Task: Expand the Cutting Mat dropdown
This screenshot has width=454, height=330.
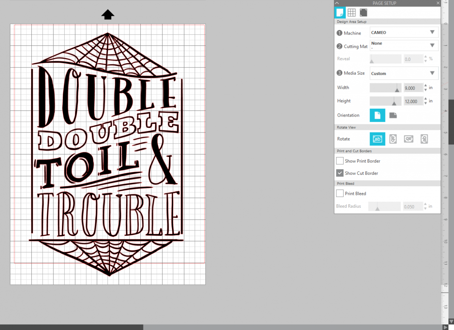Action: tap(404, 45)
